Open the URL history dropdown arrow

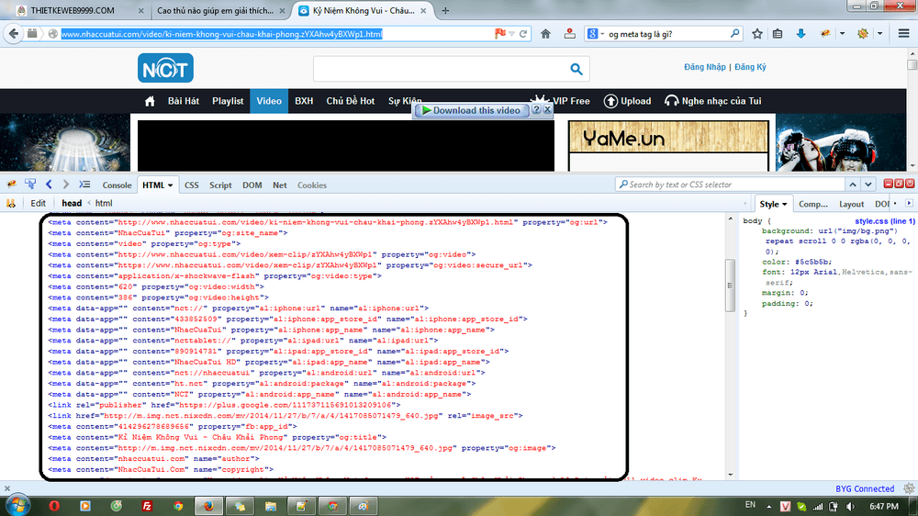pos(511,34)
